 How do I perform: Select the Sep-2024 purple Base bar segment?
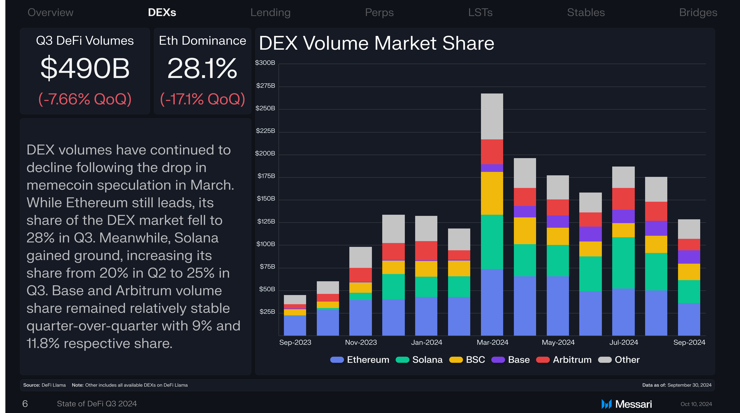tap(689, 257)
